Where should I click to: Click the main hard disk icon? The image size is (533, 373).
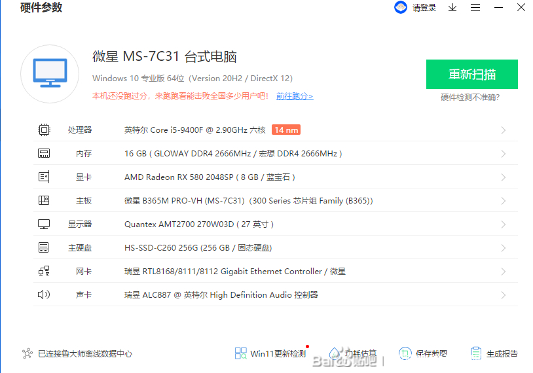tap(43, 247)
